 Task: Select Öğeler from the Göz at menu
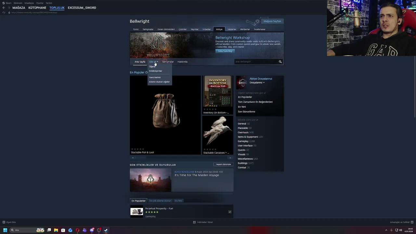(152, 67)
